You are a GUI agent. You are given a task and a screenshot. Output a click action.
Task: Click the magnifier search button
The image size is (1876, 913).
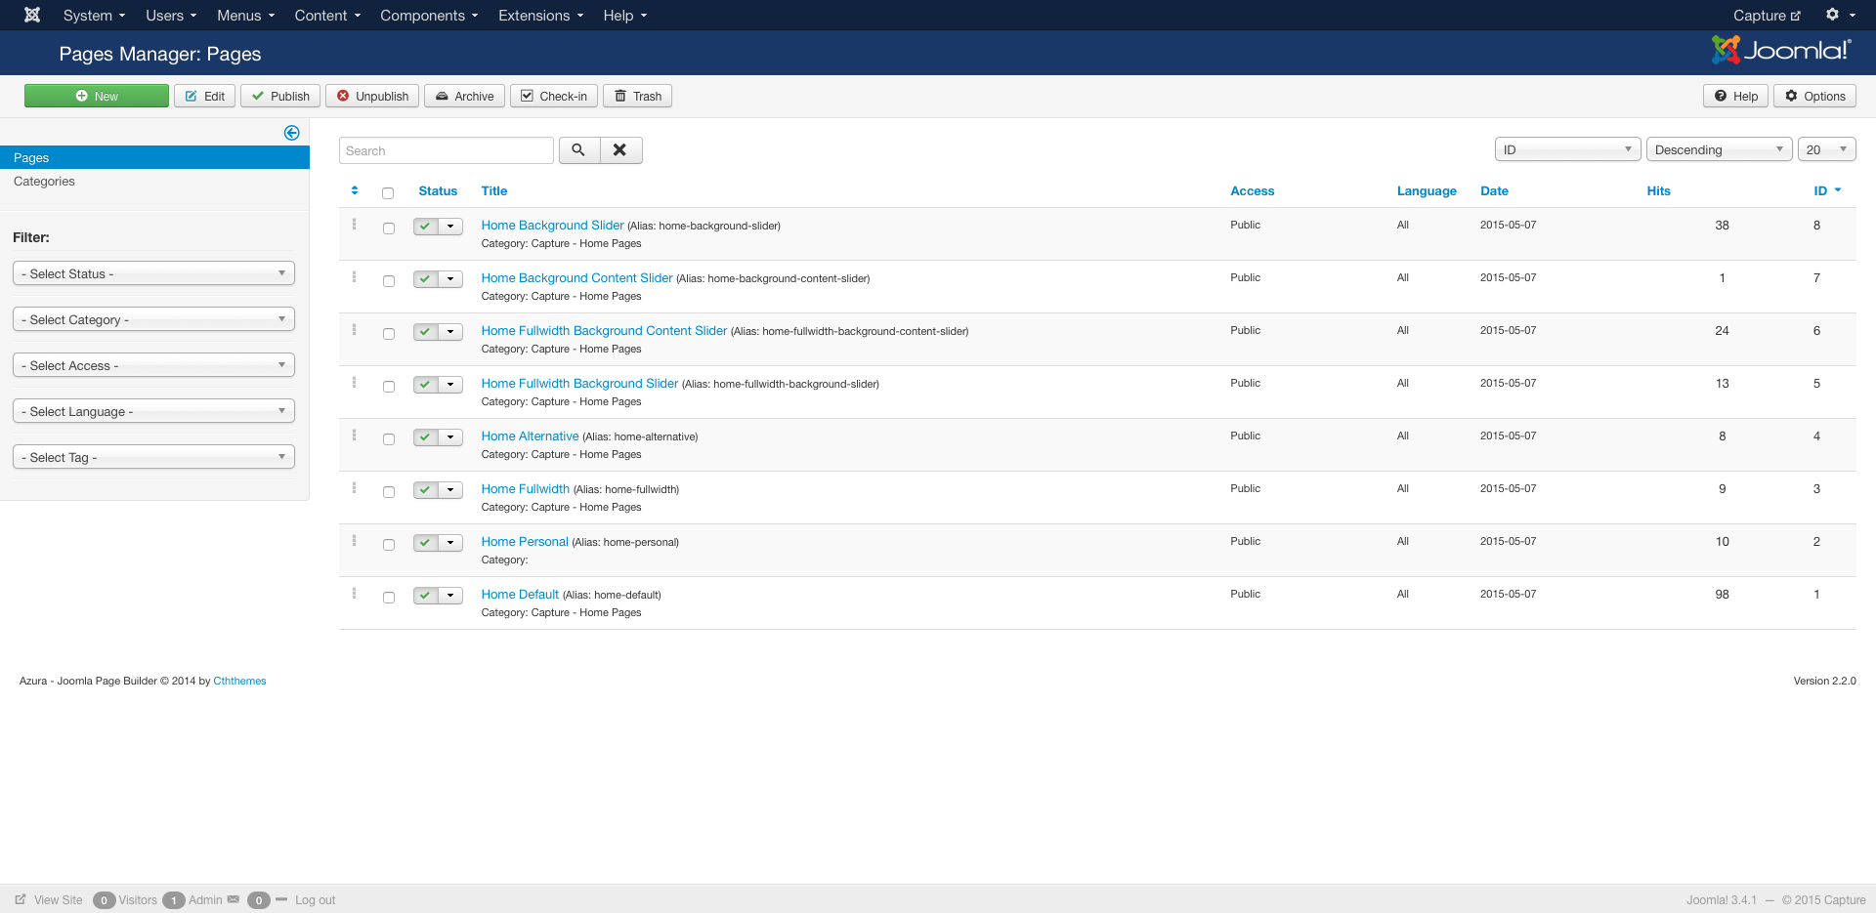click(578, 150)
